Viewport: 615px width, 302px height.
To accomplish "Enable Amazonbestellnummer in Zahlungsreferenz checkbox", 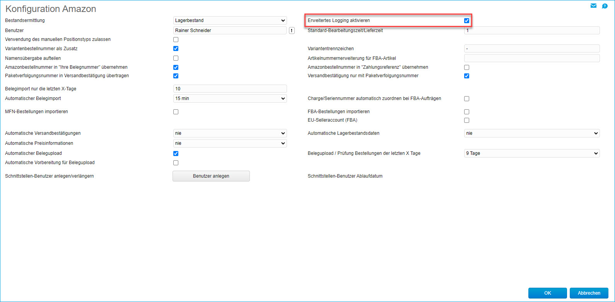I will pyautogui.click(x=466, y=67).
